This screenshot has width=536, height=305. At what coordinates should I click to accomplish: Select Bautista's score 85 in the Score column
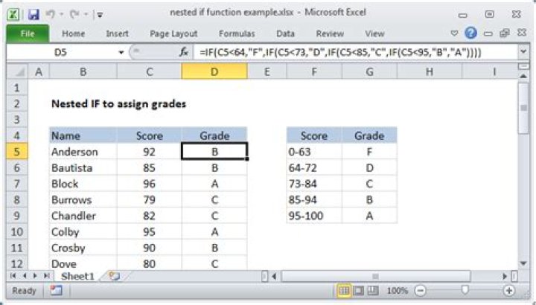click(x=149, y=167)
